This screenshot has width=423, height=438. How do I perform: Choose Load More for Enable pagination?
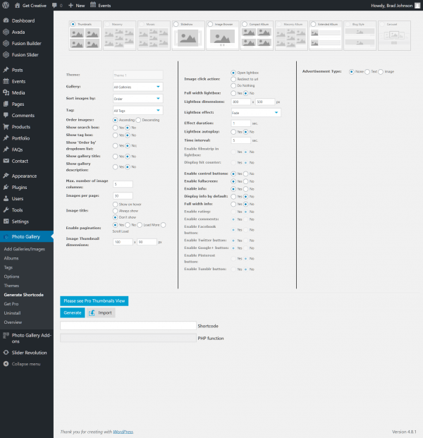[x=140, y=225]
